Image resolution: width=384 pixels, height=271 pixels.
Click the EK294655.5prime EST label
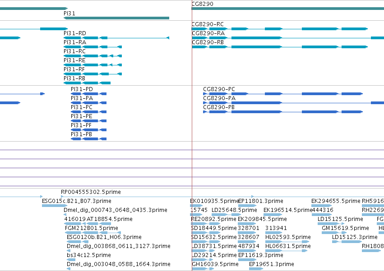tap(336, 201)
